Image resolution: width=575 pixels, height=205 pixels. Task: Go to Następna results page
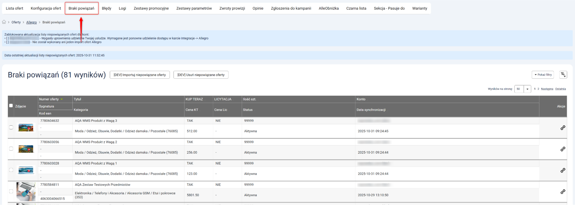(547, 89)
